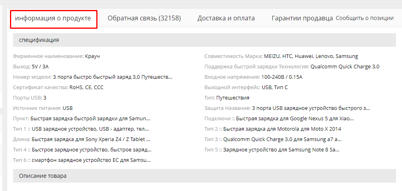Click the "Источник питания: USB" entry
This screenshot has width=402, height=191.
click(43, 108)
